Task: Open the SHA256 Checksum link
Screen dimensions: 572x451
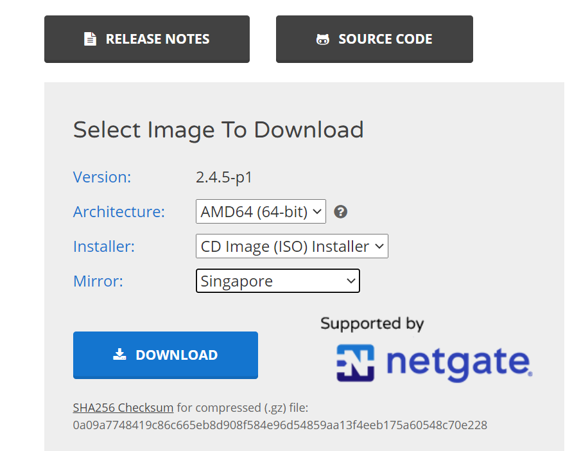Action: click(x=123, y=407)
